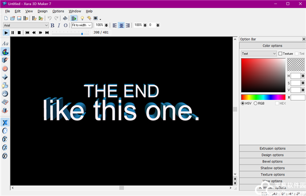Click the Undo arrow

49,18
